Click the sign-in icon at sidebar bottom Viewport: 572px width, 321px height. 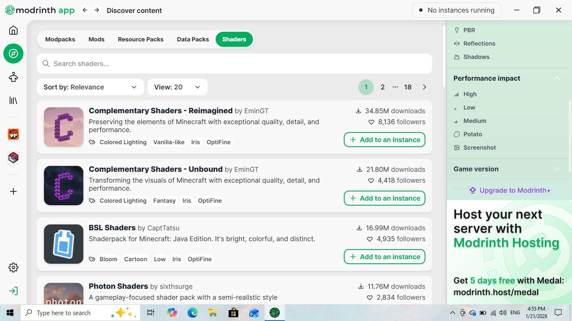tap(13, 291)
